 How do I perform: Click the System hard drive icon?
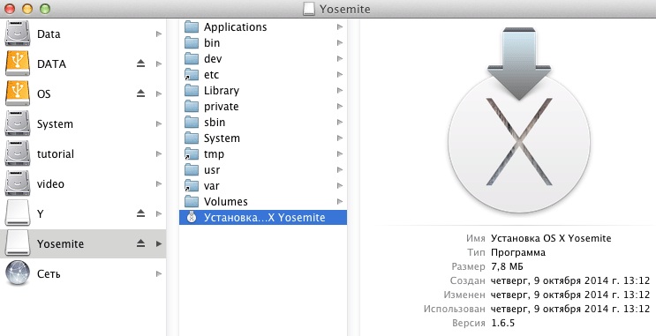click(x=17, y=123)
